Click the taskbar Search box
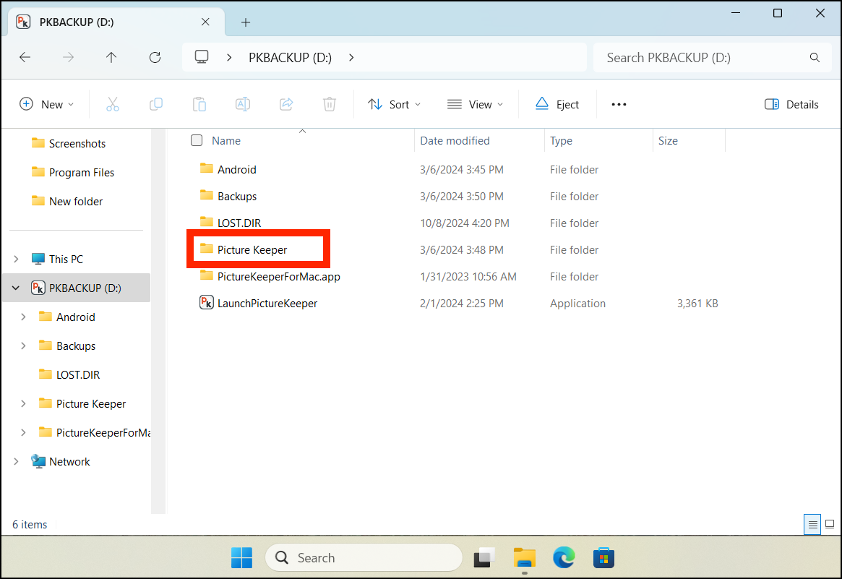Screen dimensions: 842x579 pos(364,557)
